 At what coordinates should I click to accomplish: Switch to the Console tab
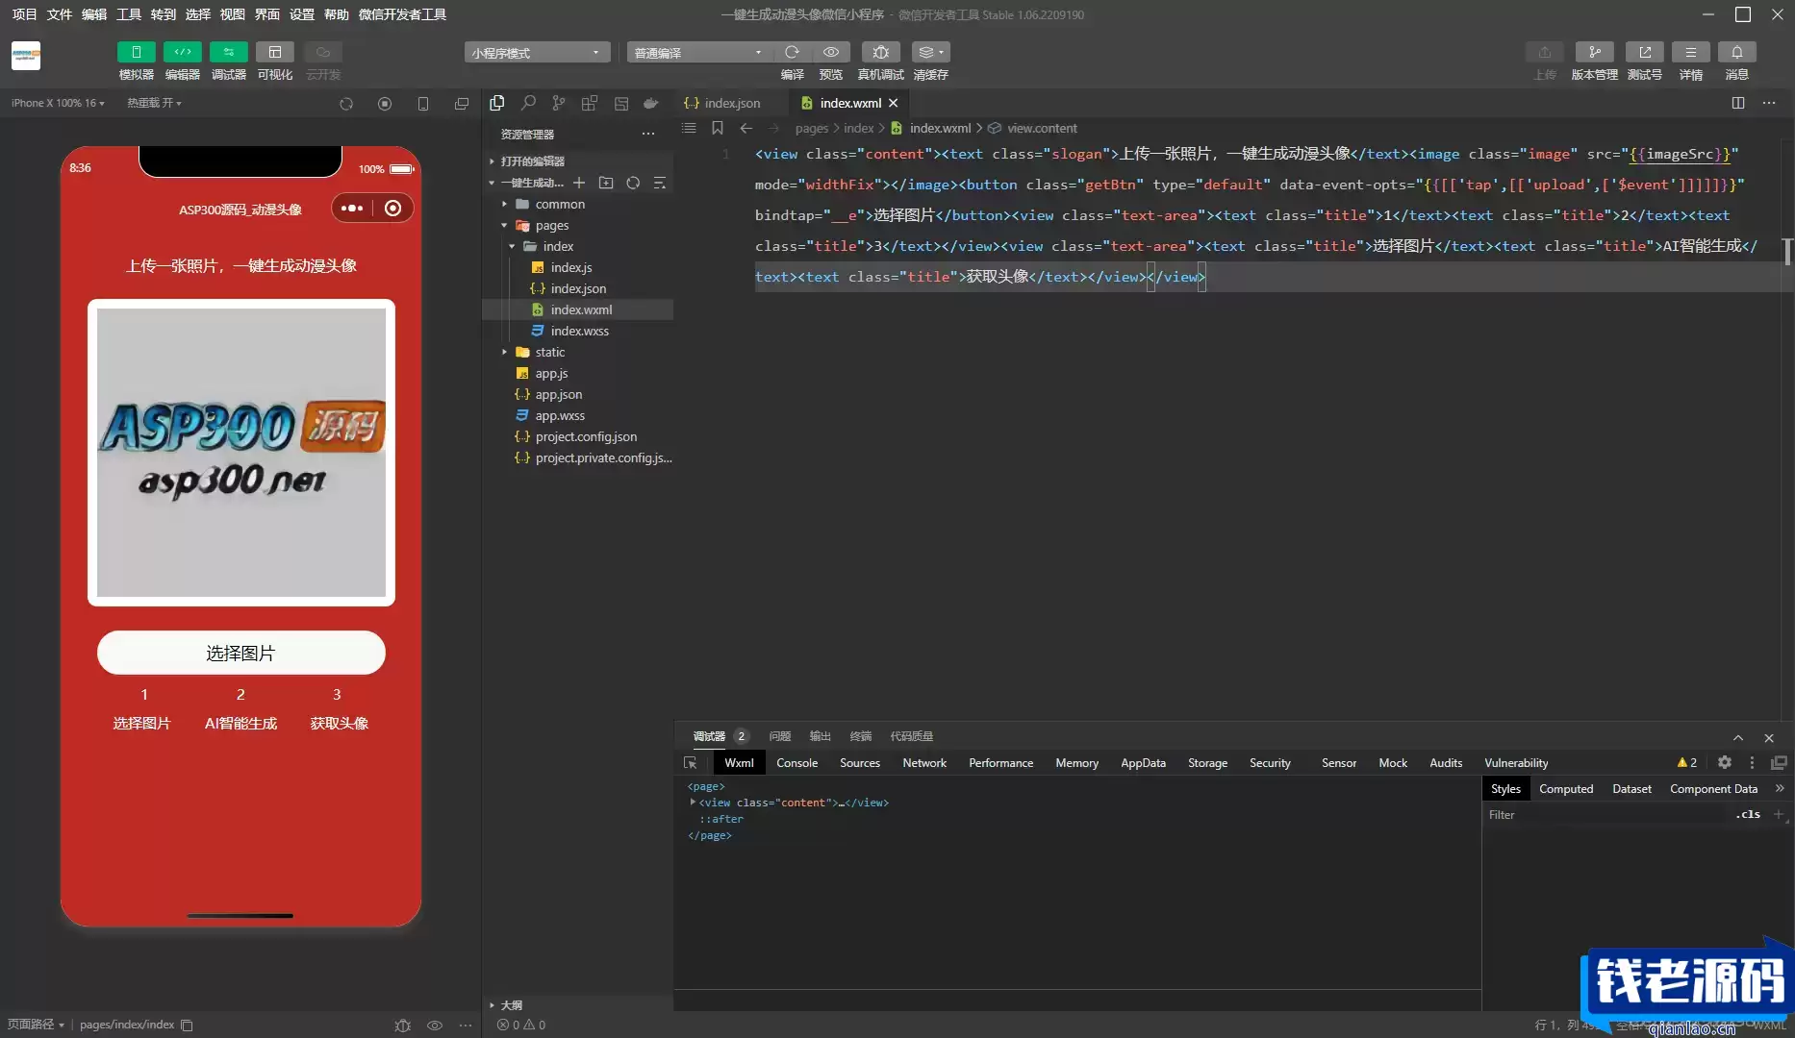coord(796,763)
